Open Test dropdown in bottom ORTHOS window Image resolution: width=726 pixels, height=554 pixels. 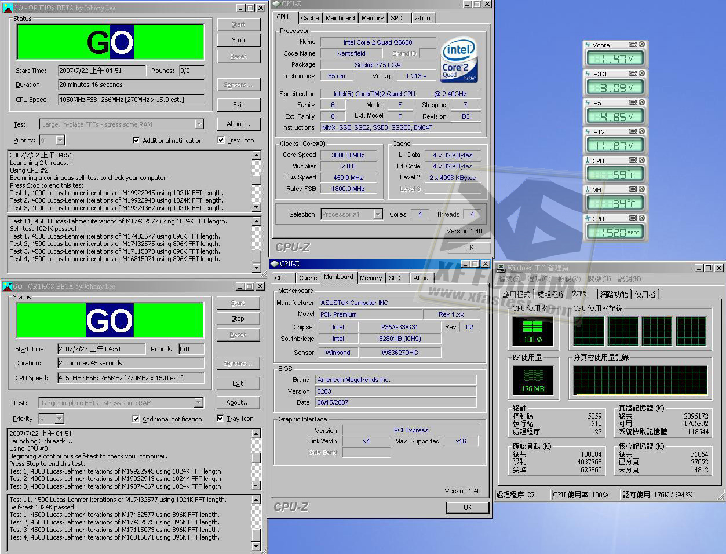tap(198, 402)
